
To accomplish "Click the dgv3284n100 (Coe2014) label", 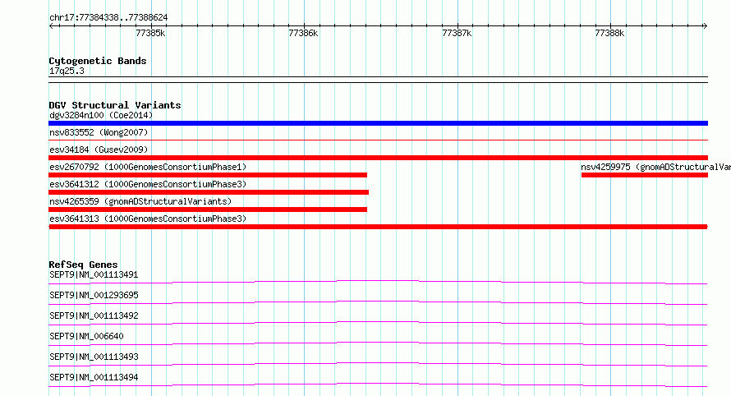I will [101, 115].
